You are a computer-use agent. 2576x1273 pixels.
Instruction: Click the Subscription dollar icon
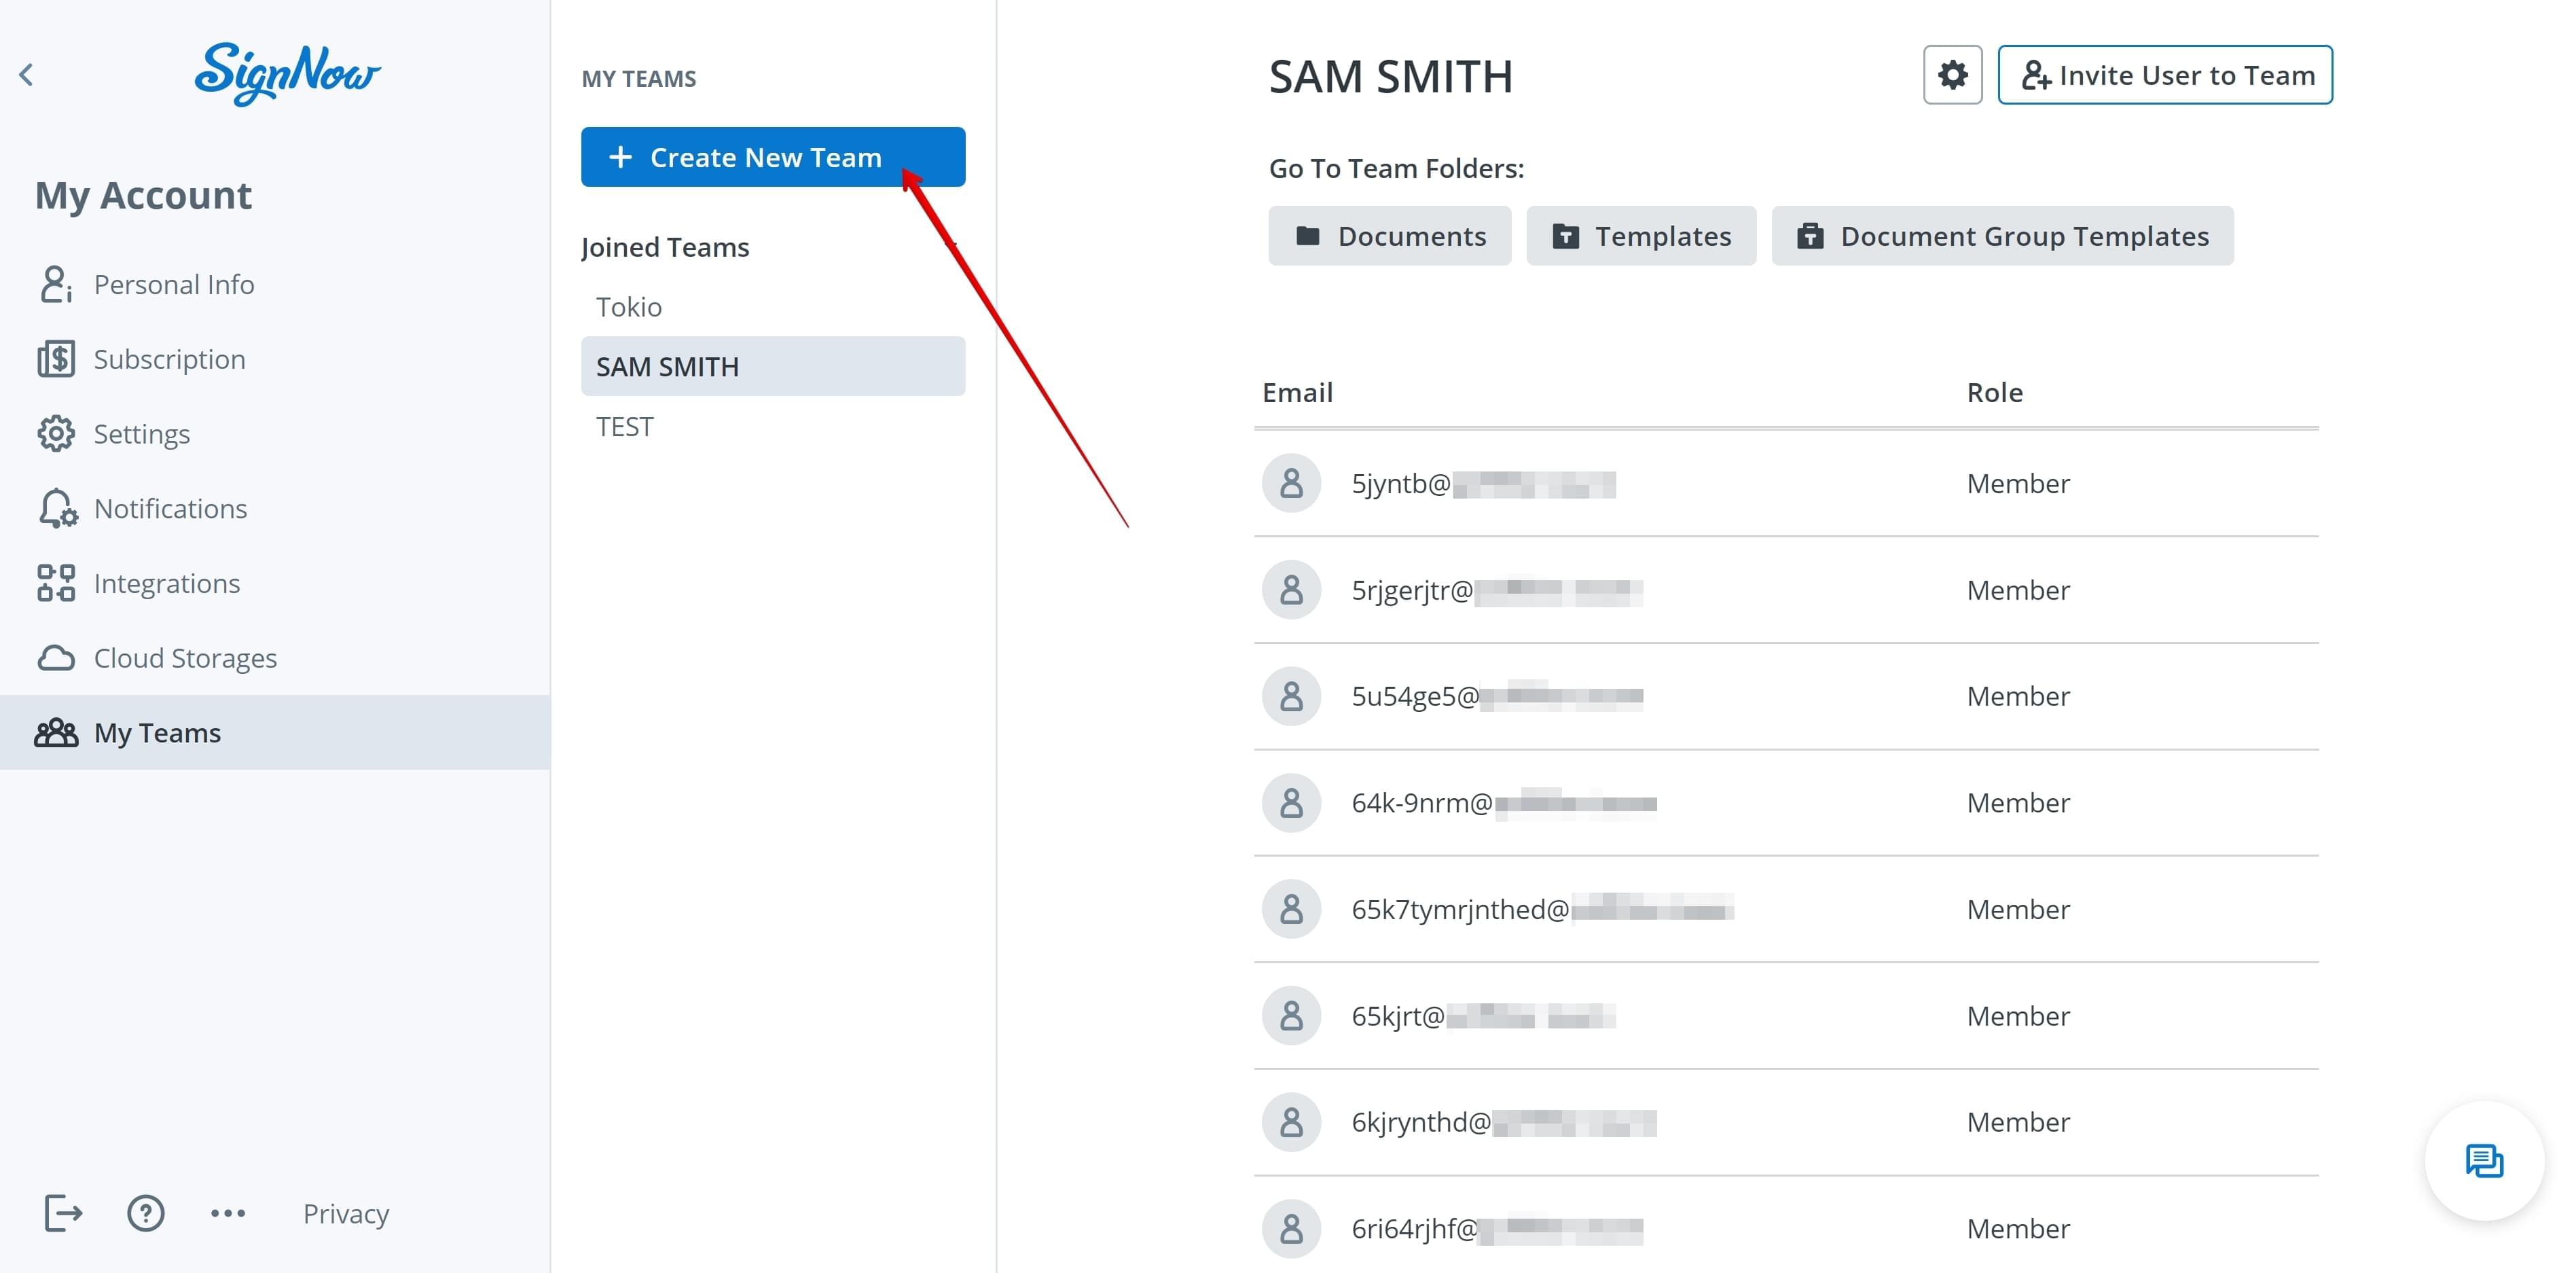click(x=56, y=359)
